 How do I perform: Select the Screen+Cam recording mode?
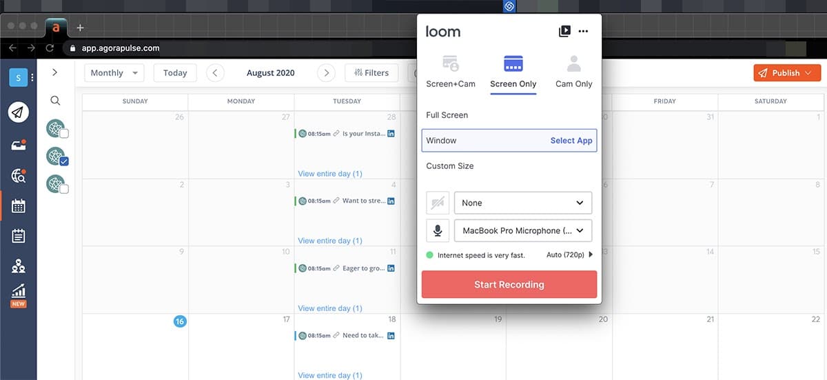click(451, 72)
